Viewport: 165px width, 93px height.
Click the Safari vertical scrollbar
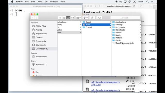click(156, 28)
